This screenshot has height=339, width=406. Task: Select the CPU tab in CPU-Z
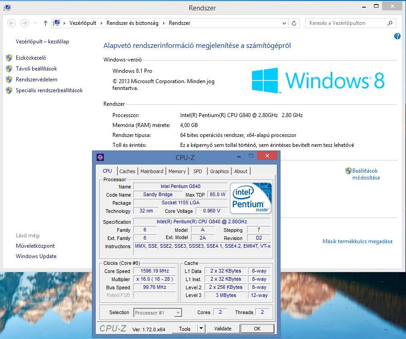107,171
